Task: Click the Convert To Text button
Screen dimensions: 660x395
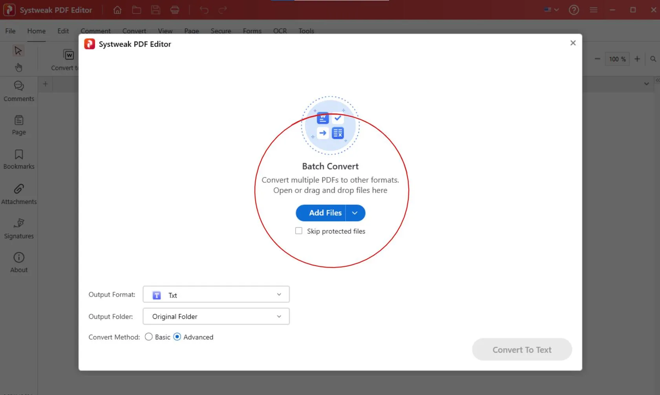Action: click(522, 349)
